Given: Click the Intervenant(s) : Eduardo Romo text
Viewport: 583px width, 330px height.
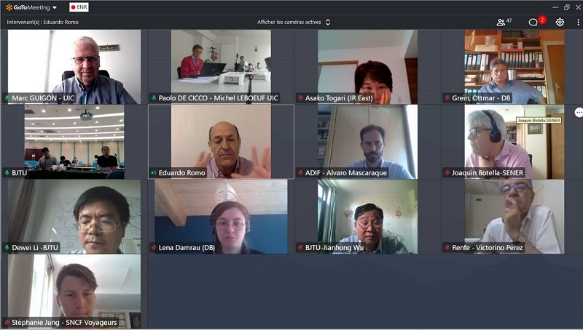Looking at the screenshot, I should pyautogui.click(x=43, y=23).
